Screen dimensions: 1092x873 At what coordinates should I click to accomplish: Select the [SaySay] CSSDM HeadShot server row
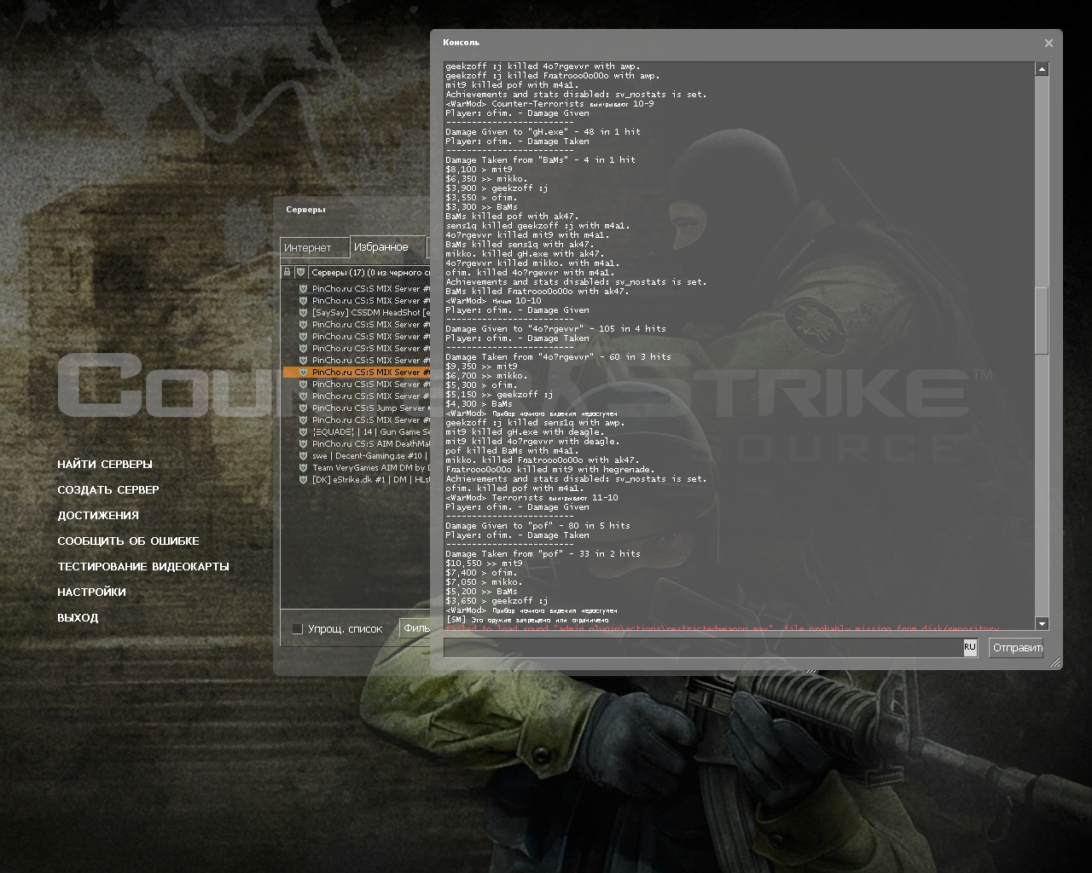pos(357,313)
